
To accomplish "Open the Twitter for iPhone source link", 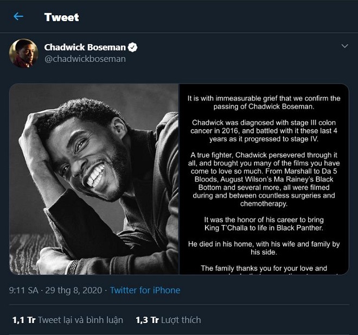I will pyautogui.click(x=145, y=290).
